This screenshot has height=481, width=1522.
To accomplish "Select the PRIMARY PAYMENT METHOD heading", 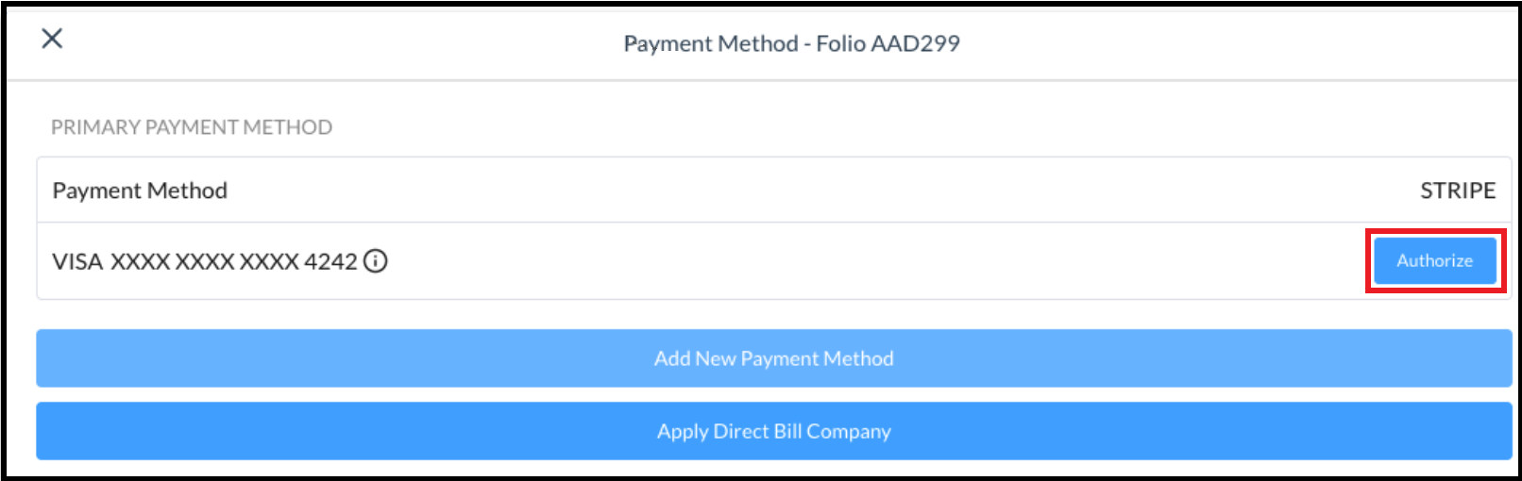I will pos(192,127).
